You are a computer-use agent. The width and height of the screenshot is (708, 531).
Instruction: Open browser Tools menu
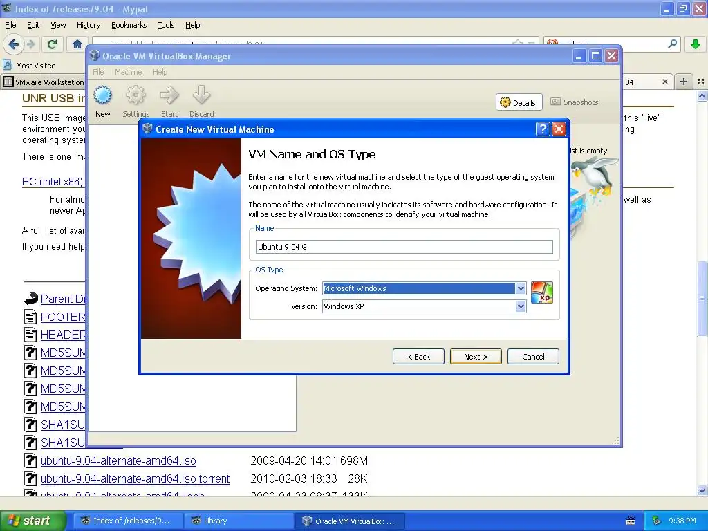coord(166,25)
